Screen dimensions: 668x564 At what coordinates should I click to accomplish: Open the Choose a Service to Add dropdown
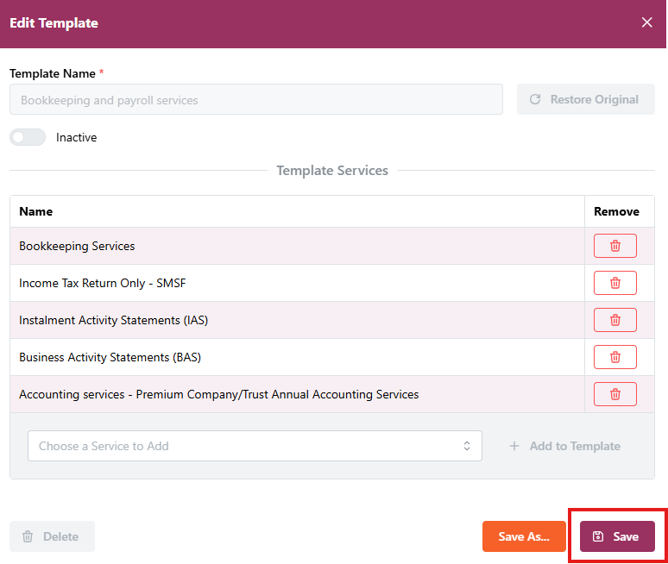click(255, 446)
